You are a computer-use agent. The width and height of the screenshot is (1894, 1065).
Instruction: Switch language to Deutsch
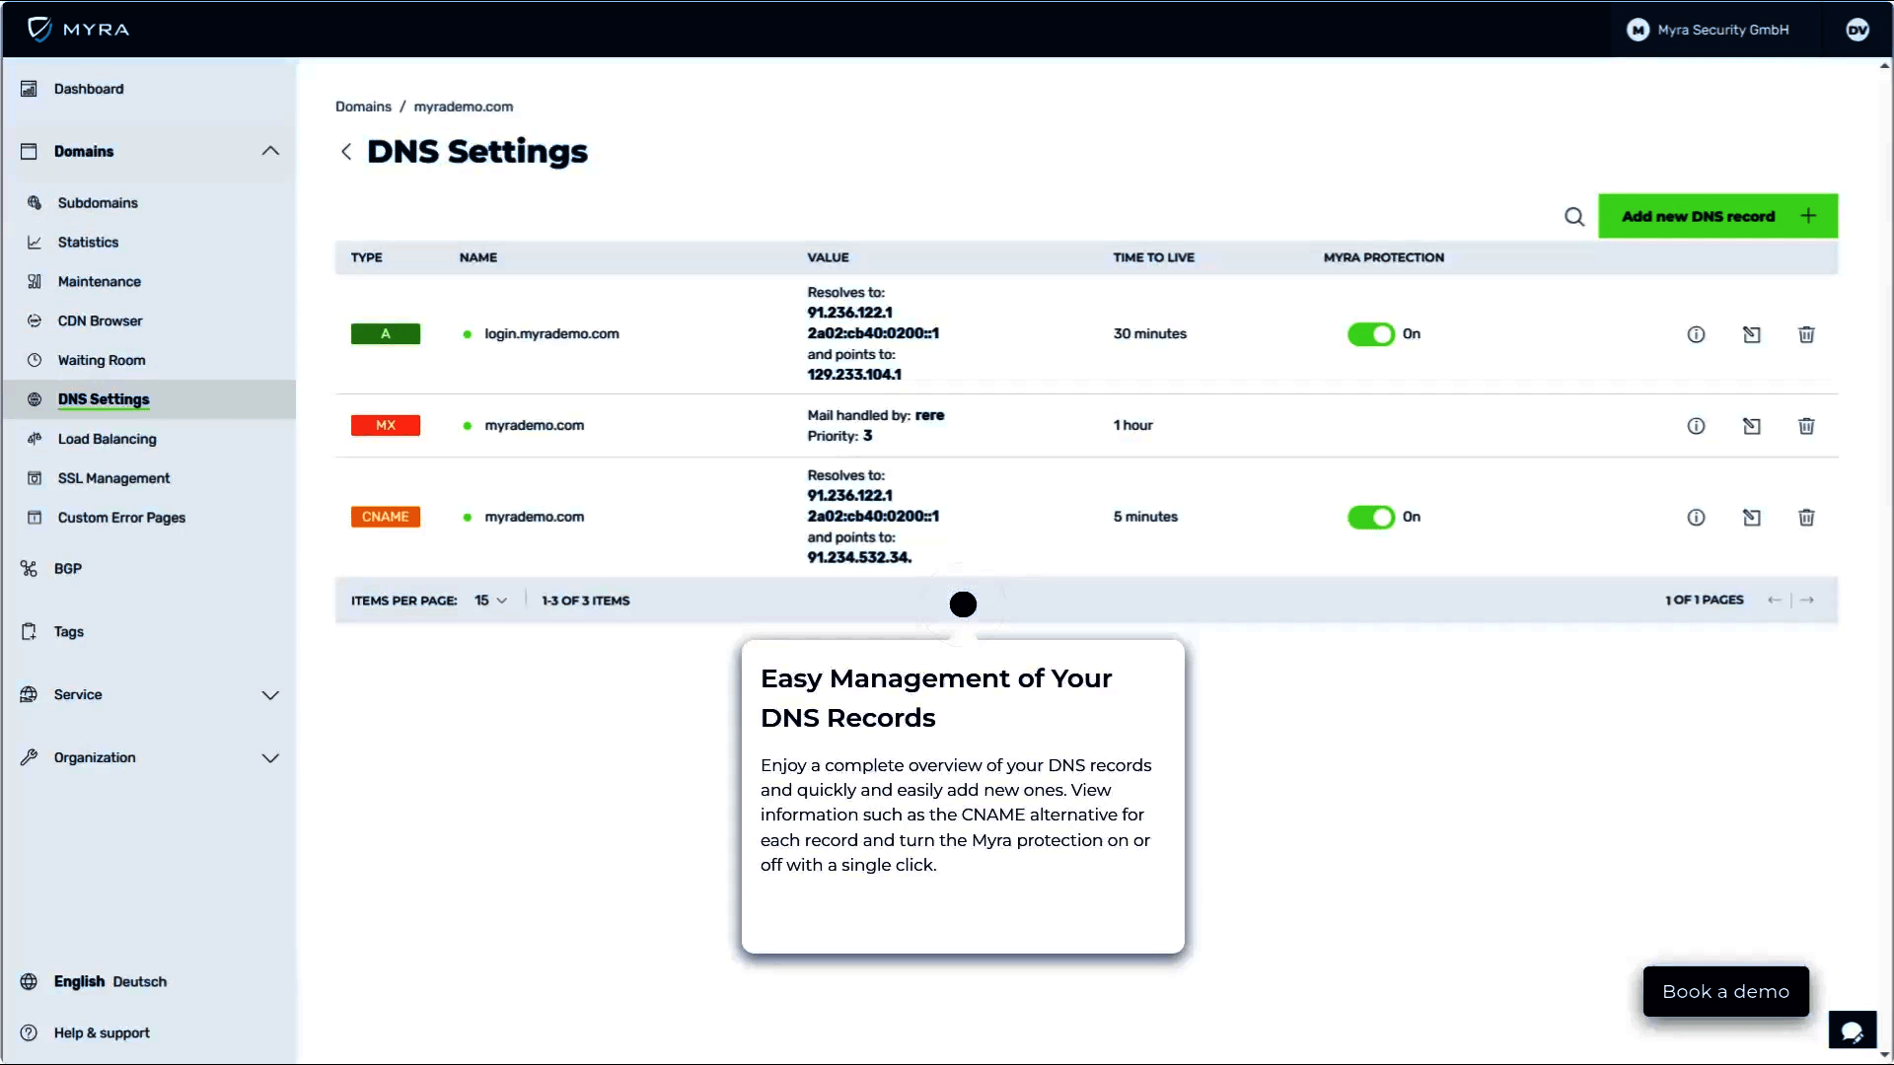tap(139, 982)
